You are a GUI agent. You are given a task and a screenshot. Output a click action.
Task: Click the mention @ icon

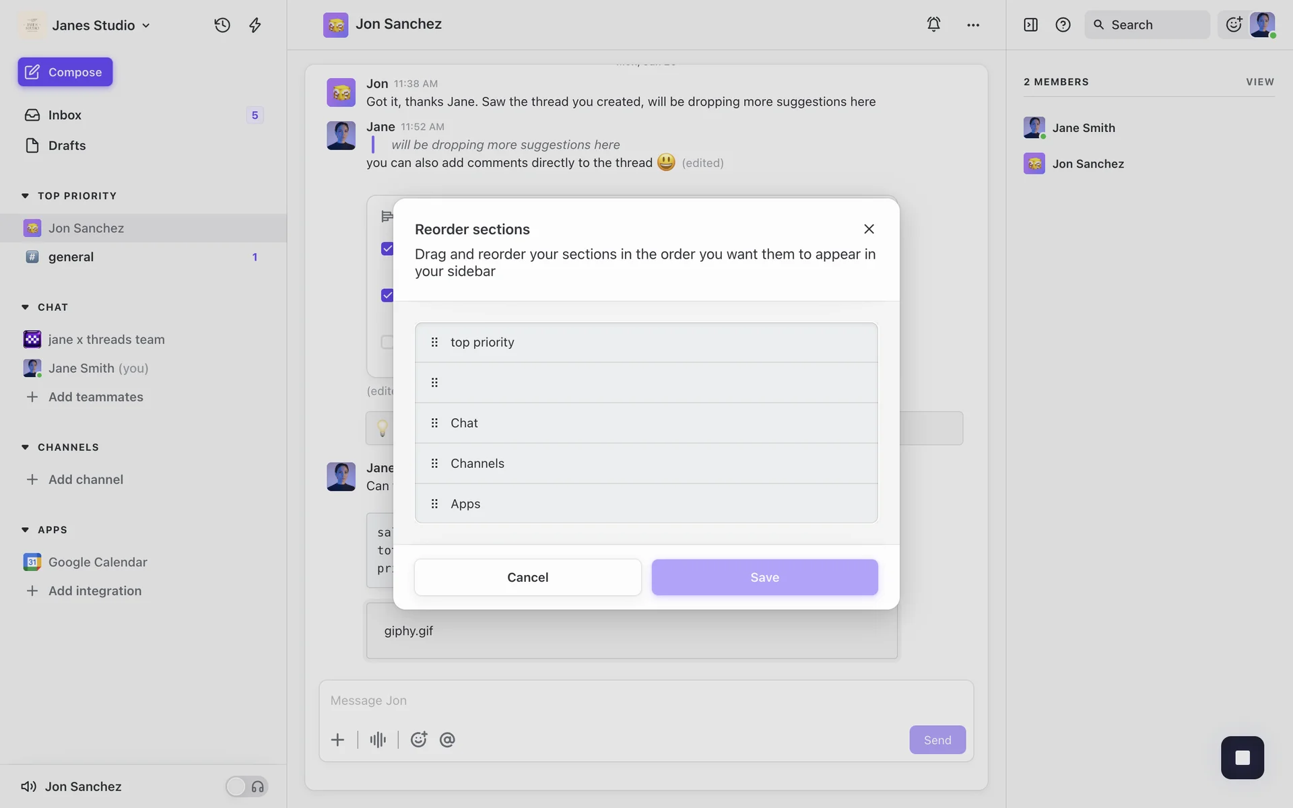[447, 740]
